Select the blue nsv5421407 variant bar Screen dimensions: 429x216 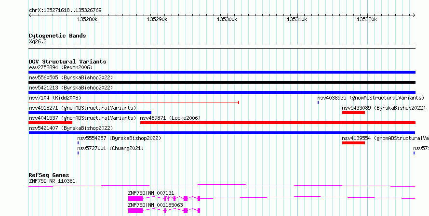222,133
